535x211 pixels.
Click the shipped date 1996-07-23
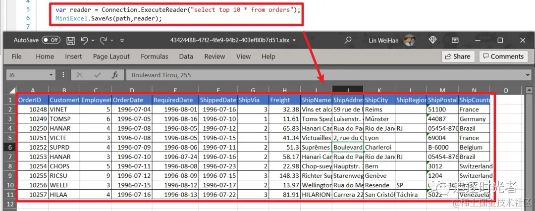pos(218,166)
